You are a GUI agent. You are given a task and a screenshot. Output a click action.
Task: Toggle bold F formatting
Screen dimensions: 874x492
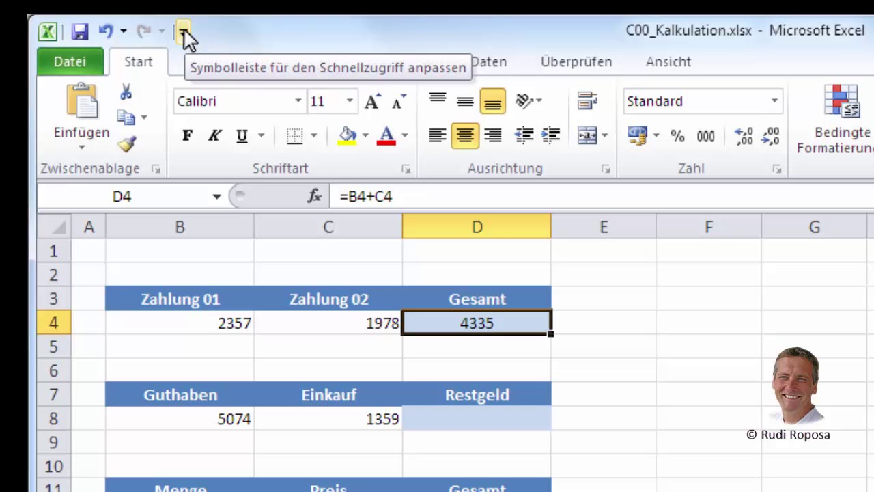[x=187, y=135]
